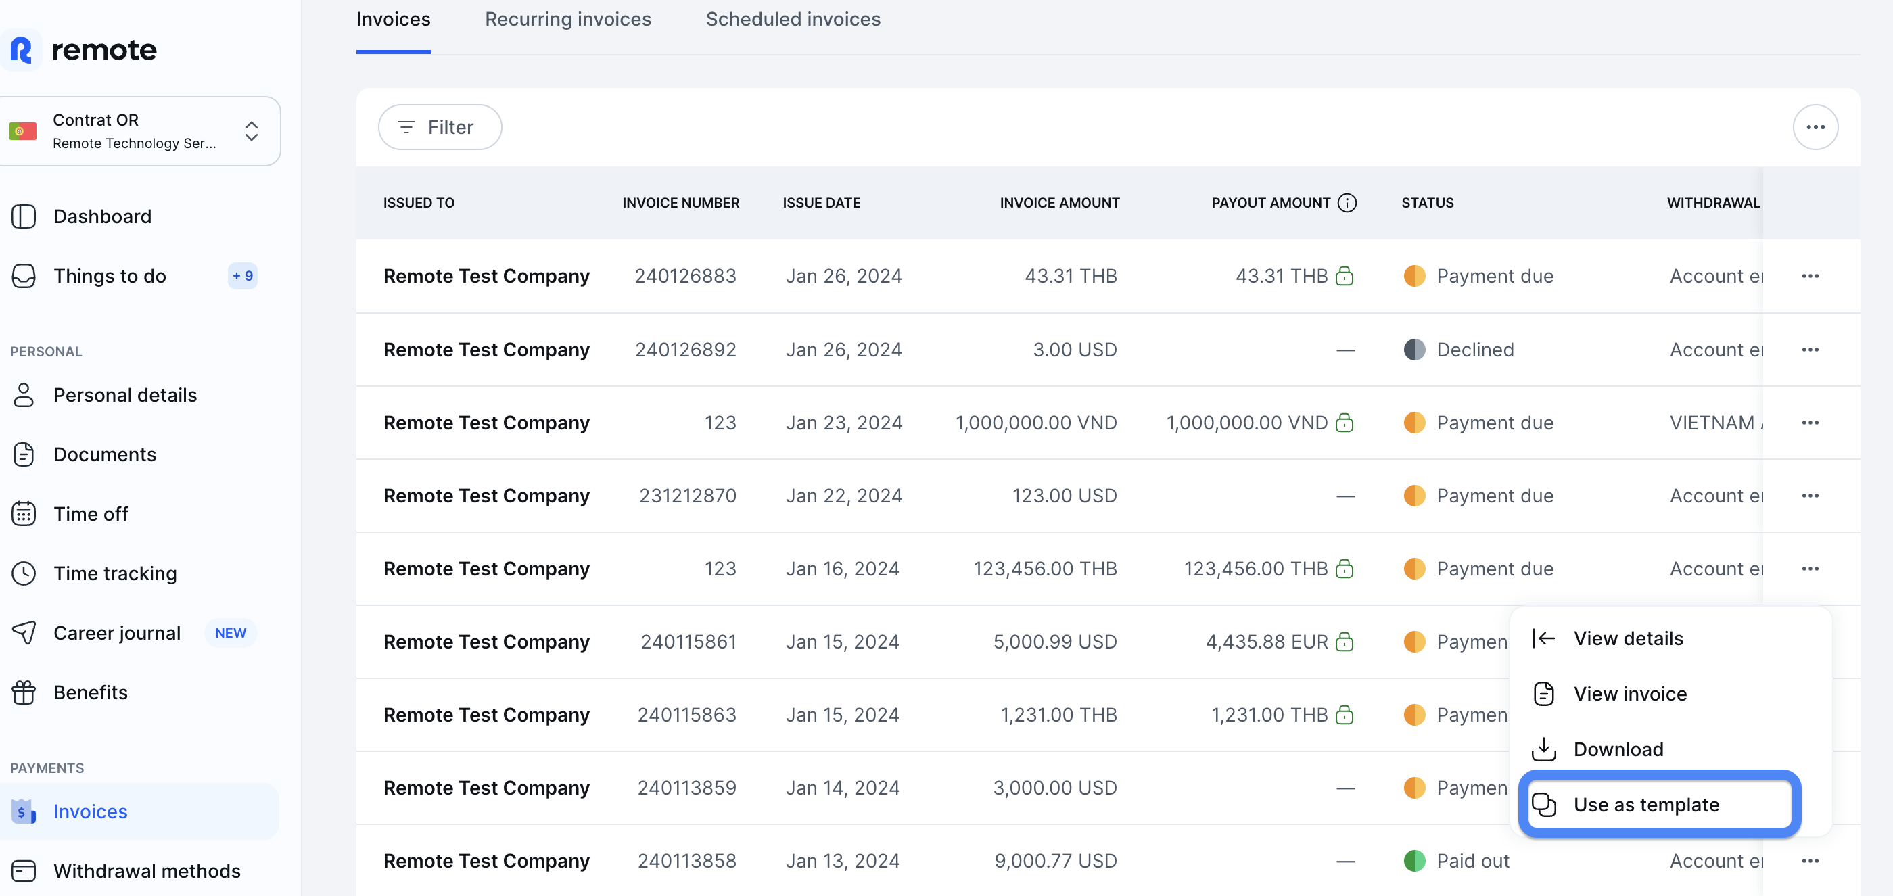Click Jan 22, 2024 issue date
The height and width of the screenshot is (896, 1893).
(843, 496)
